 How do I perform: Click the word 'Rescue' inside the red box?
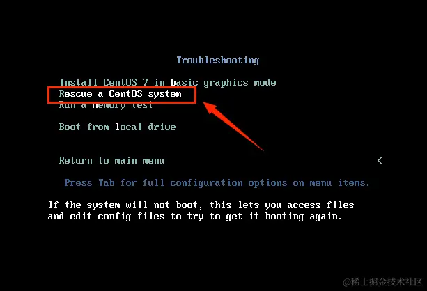76,94
